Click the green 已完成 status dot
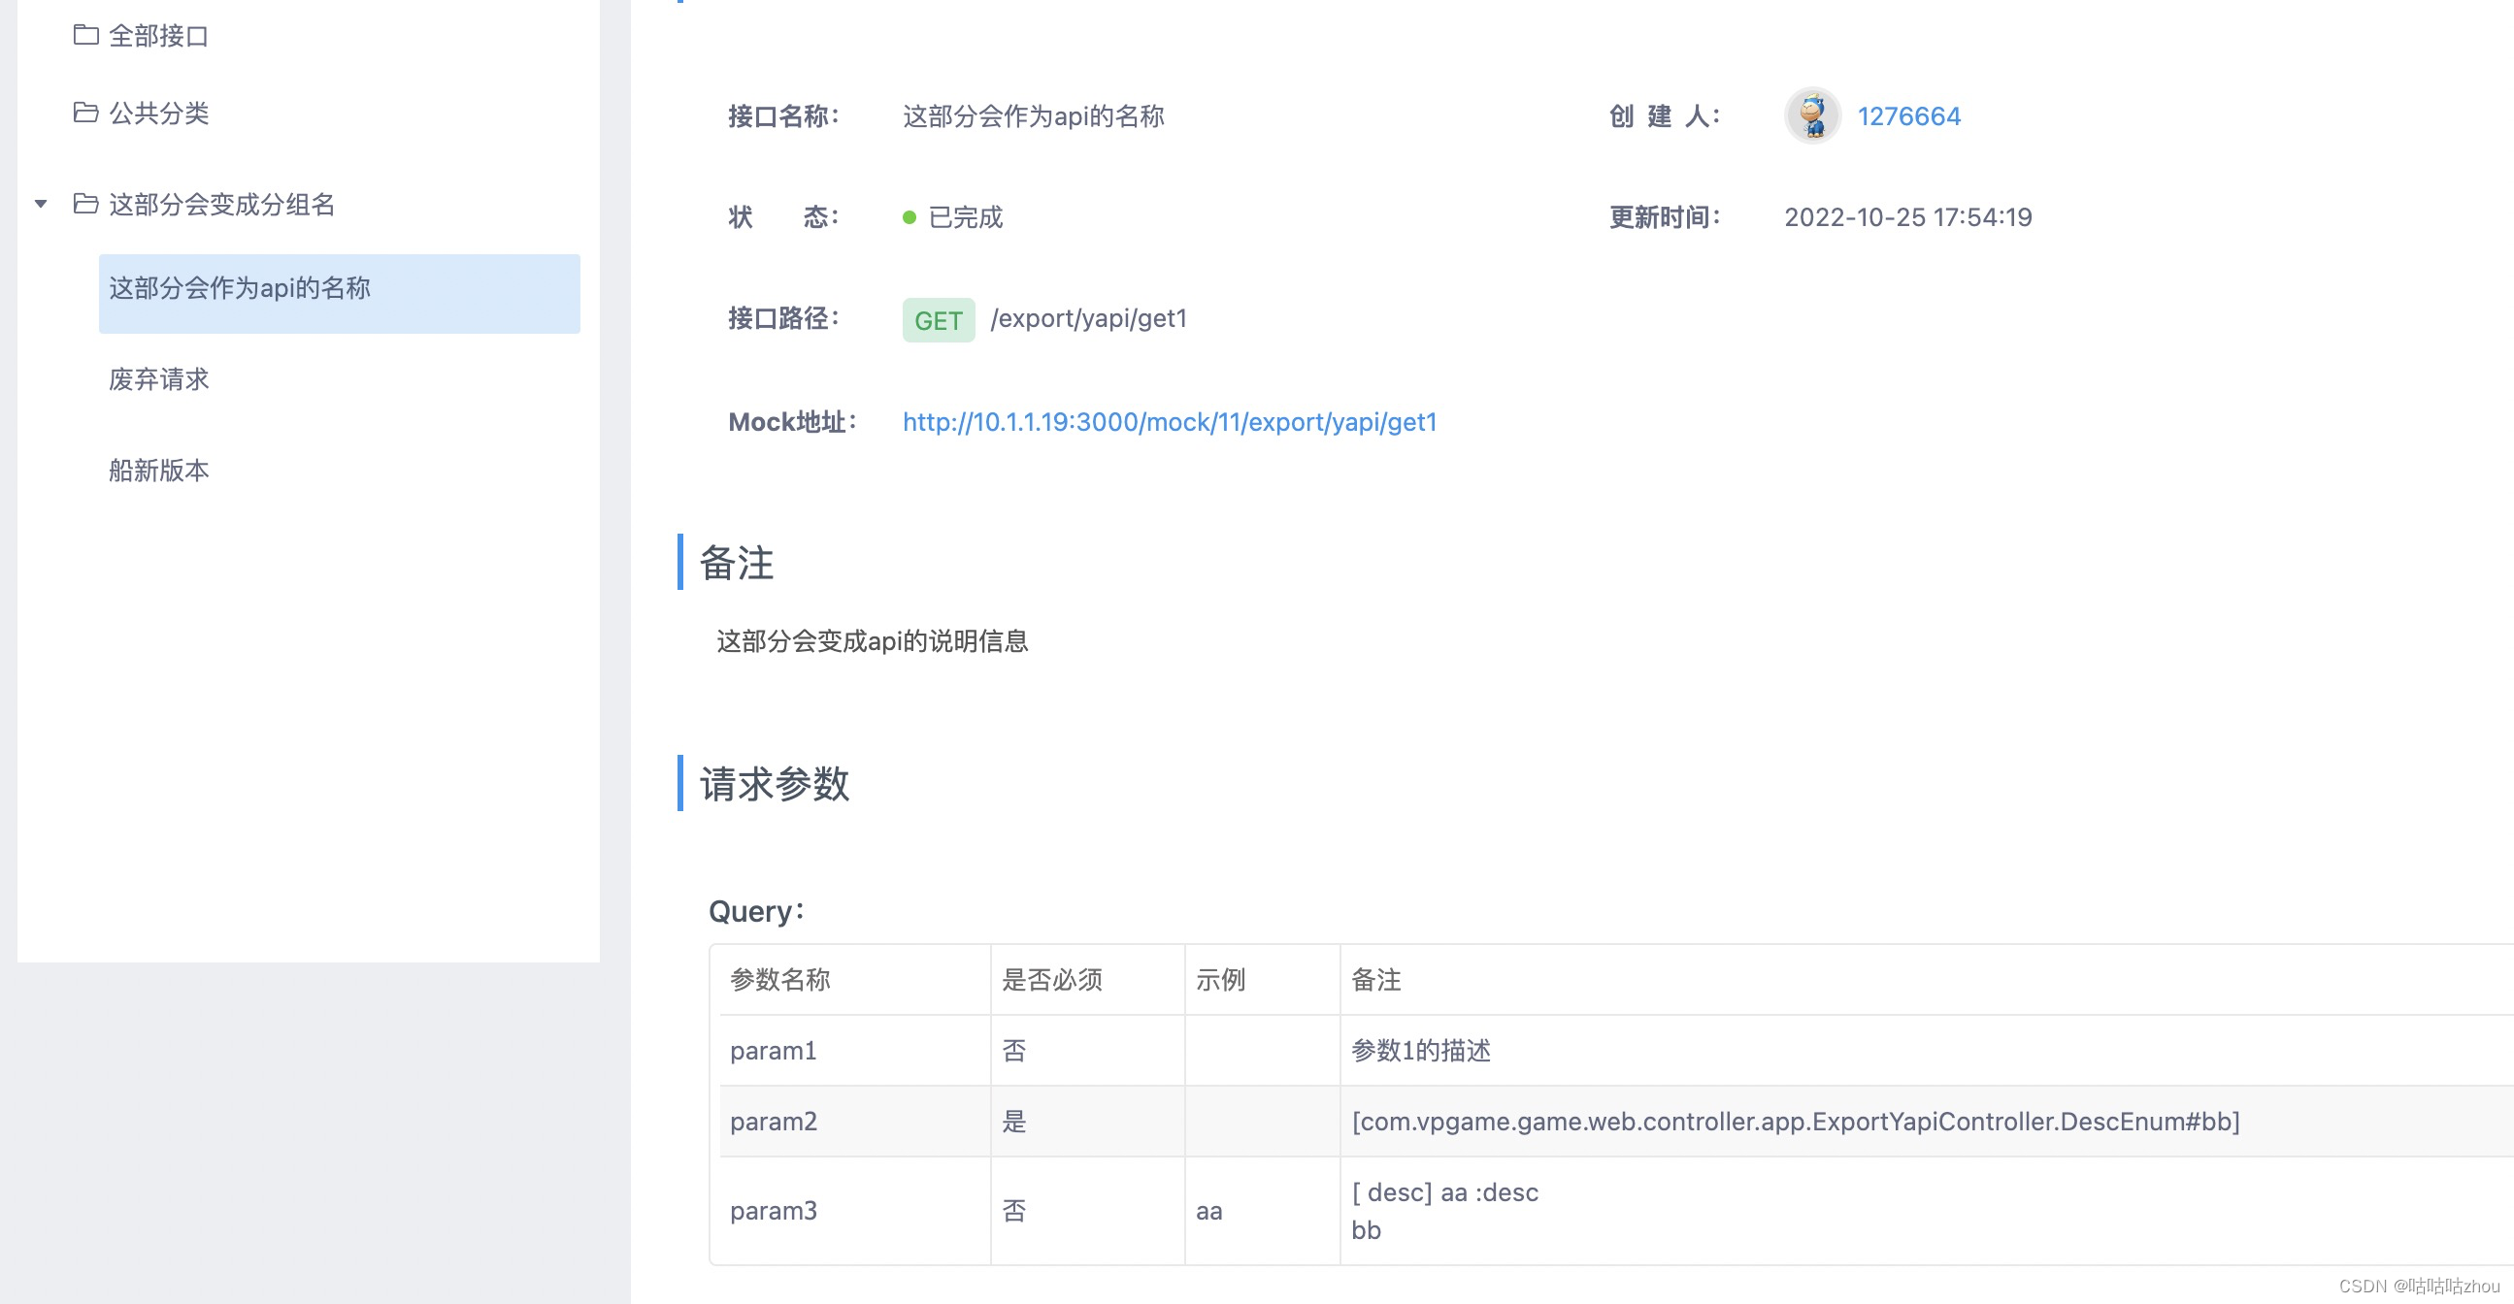 (909, 217)
